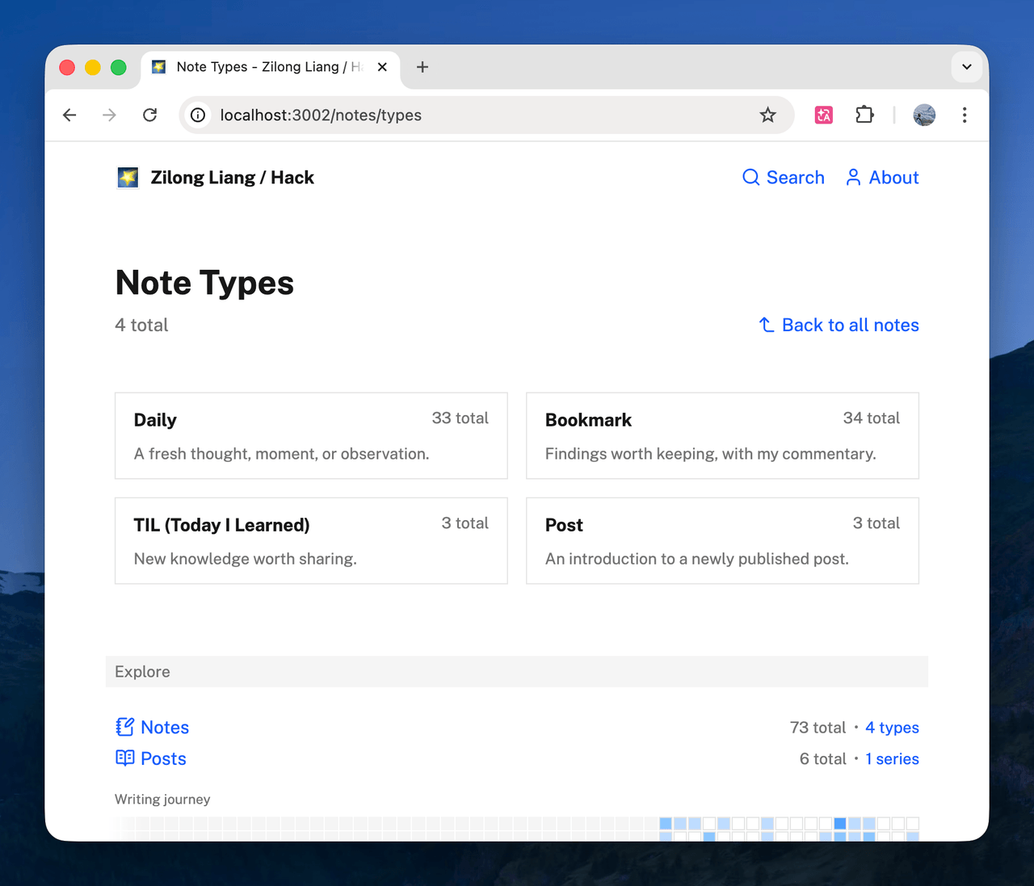Viewport: 1034px width, 886px height.
Task: Click '6 total' beside Posts
Action: coord(822,759)
